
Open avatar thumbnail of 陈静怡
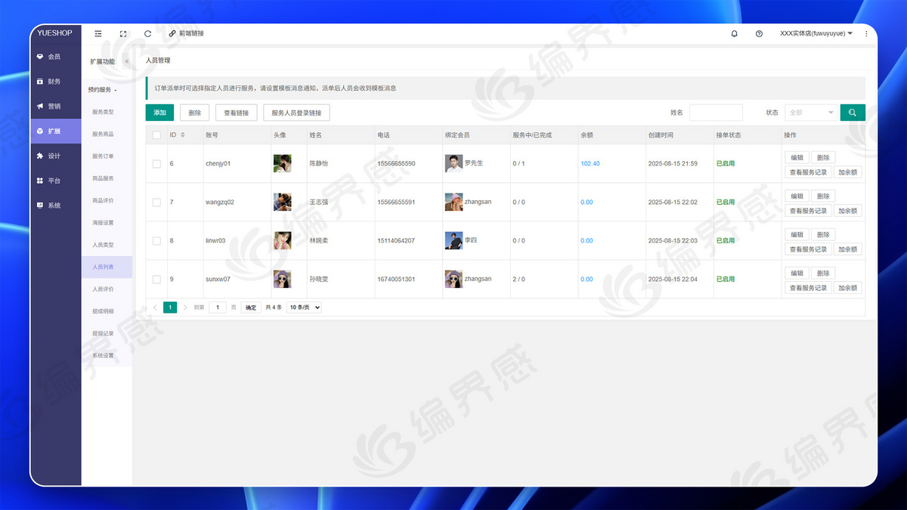tap(282, 163)
